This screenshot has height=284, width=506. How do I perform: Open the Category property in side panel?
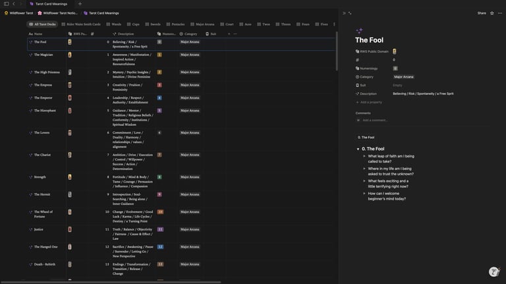coord(364,77)
